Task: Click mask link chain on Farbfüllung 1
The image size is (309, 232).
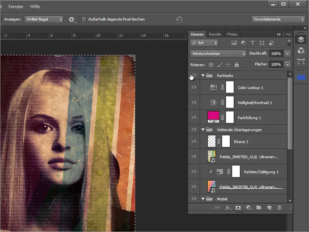Action: point(222,117)
